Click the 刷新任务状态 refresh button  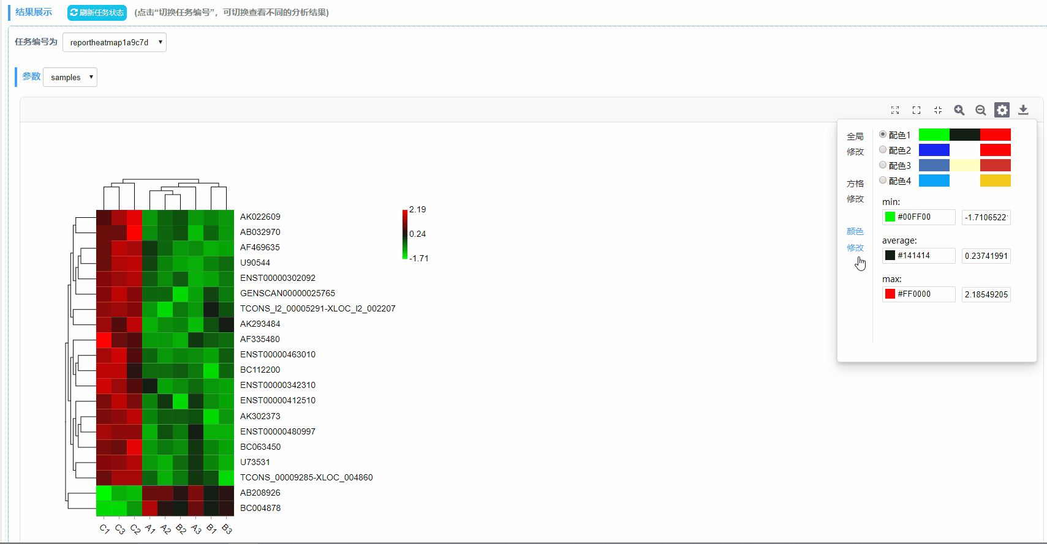click(x=97, y=12)
